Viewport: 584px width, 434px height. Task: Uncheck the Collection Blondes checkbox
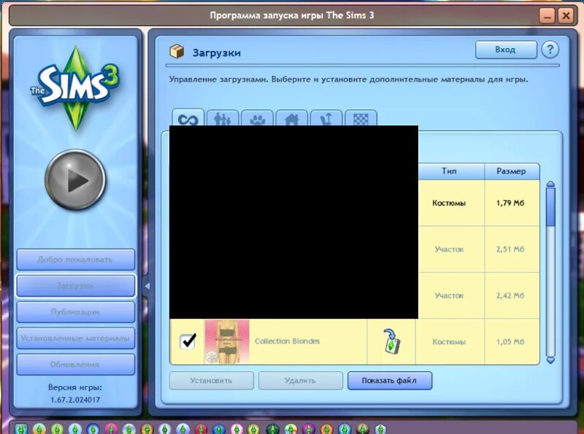(188, 341)
